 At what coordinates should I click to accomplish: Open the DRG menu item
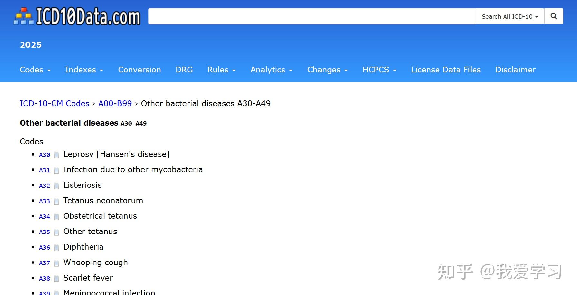click(x=184, y=70)
